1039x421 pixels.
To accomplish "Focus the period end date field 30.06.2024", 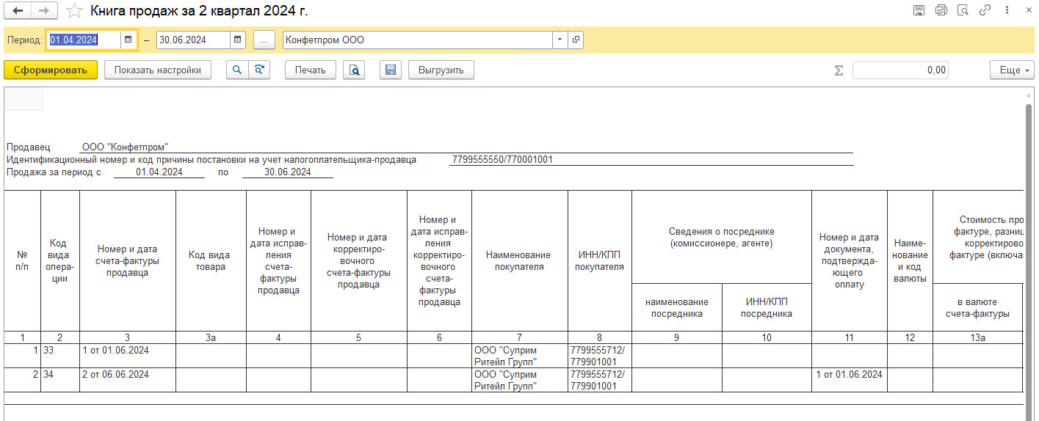I will [x=194, y=40].
